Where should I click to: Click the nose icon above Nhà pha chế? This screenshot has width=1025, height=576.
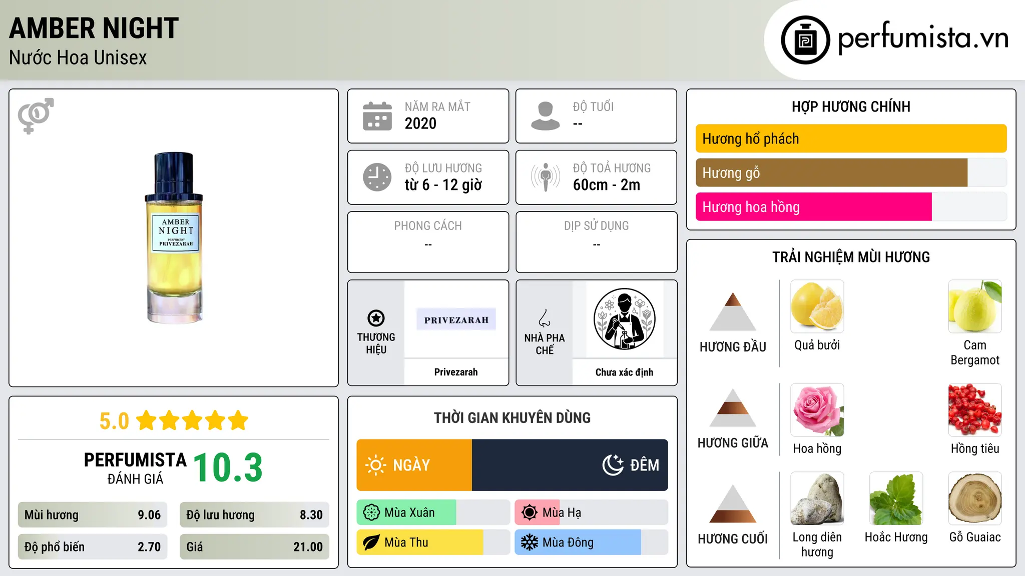(545, 318)
